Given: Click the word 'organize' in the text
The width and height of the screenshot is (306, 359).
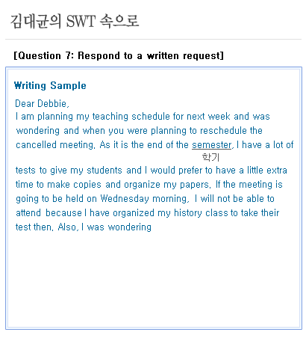Looking at the screenshot, I should coord(142,185).
